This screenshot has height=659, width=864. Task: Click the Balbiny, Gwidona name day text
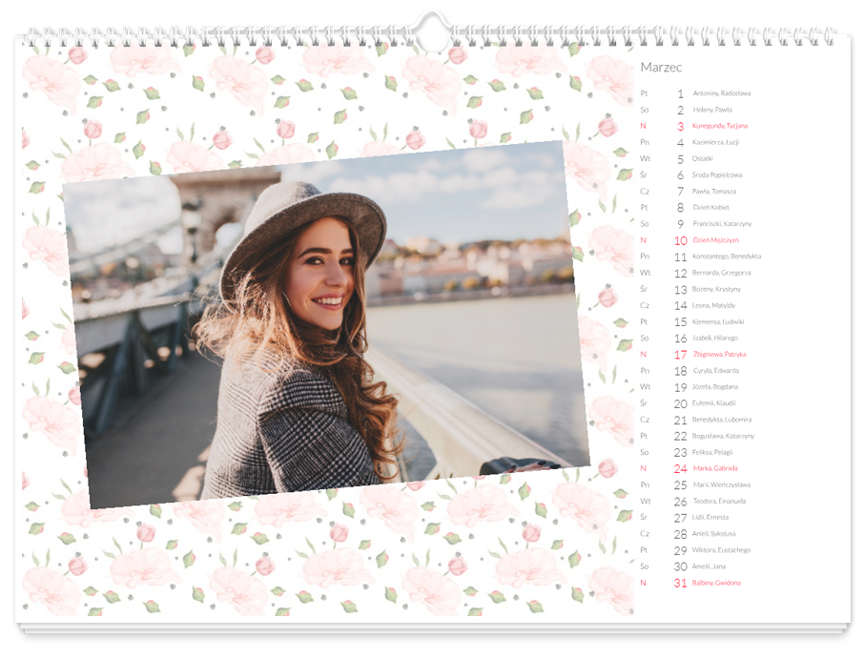point(716,583)
